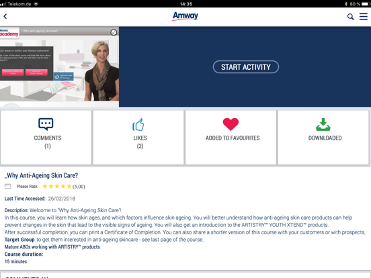The image size is (371, 278).
Task: Click the Downloaded label
Action: pyautogui.click(x=325, y=138)
